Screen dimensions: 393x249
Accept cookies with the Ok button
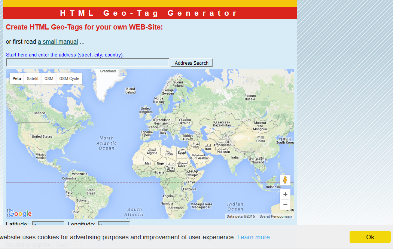[x=370, y=237]
